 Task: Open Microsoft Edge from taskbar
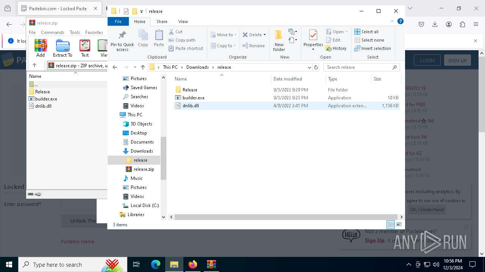(156, 264)
